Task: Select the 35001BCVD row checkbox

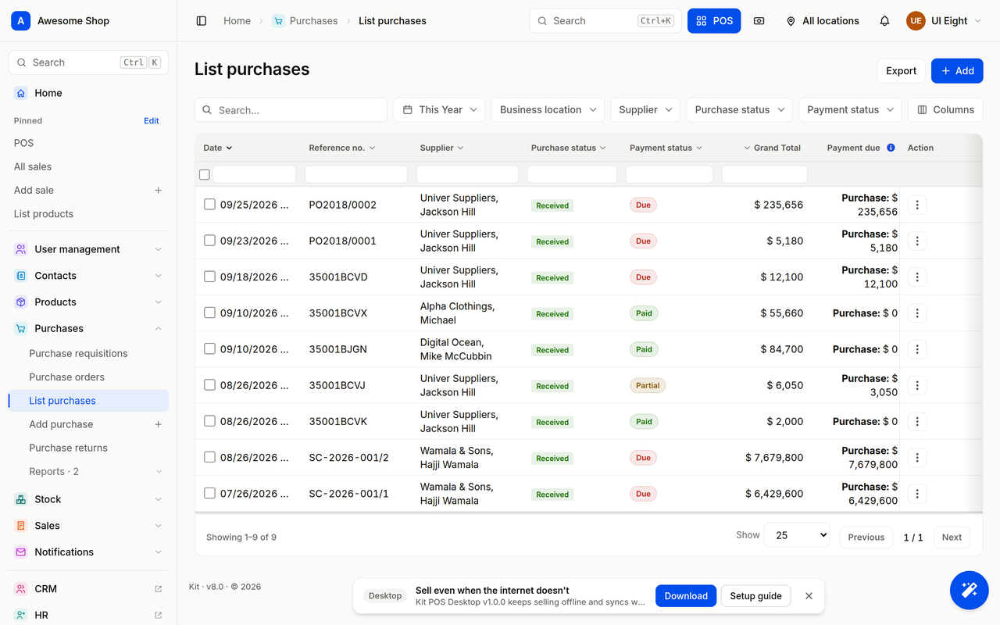Action: point(209,277)
